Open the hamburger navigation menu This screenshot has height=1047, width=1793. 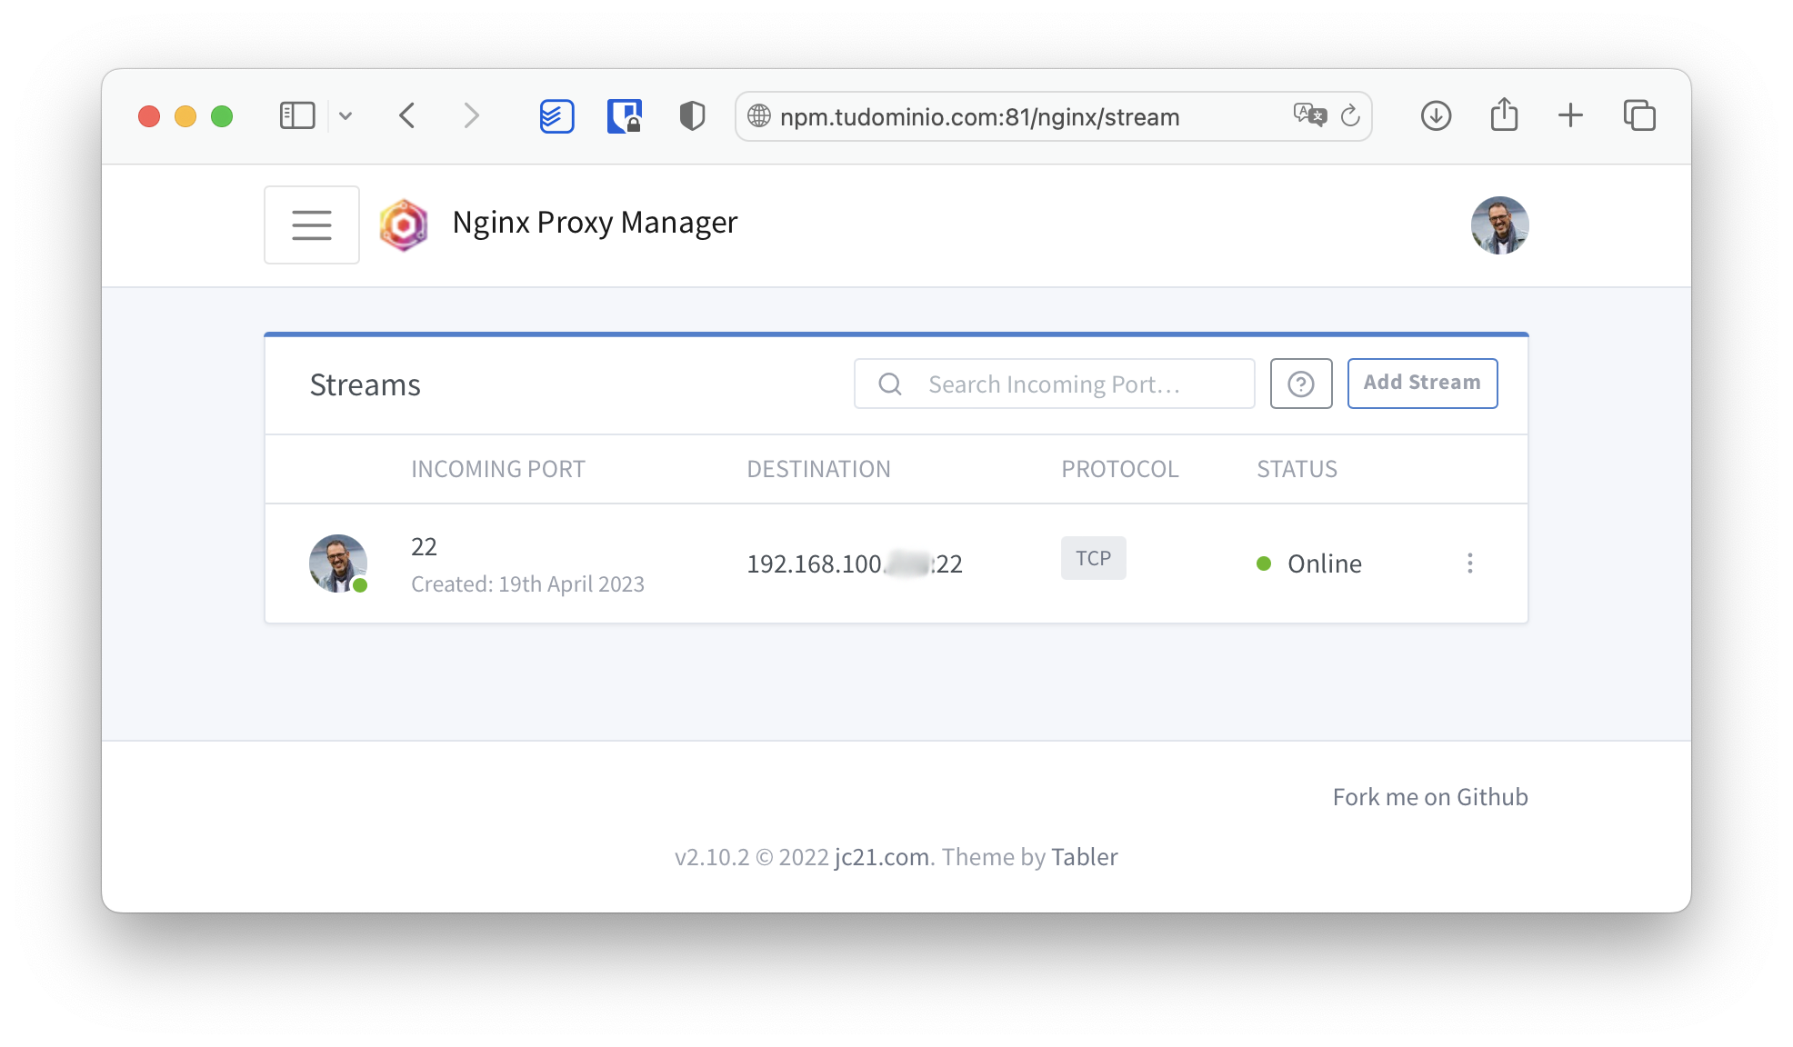[x=312, y=224]
